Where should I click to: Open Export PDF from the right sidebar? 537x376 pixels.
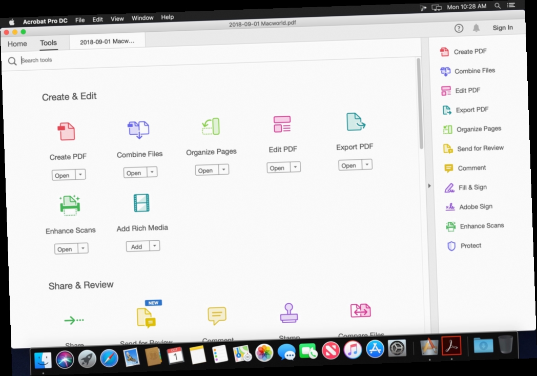click(466, 110)
